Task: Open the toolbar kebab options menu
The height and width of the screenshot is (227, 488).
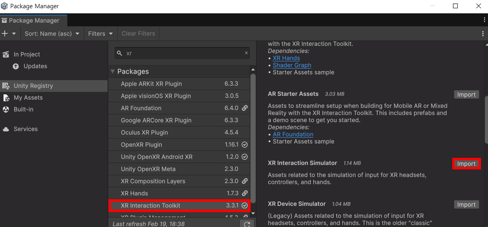Action: (483, 34)
